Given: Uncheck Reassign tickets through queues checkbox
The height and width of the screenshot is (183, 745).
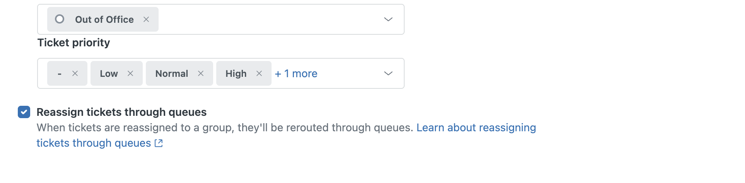Looking at the screenshot, I should coord(24,112).
